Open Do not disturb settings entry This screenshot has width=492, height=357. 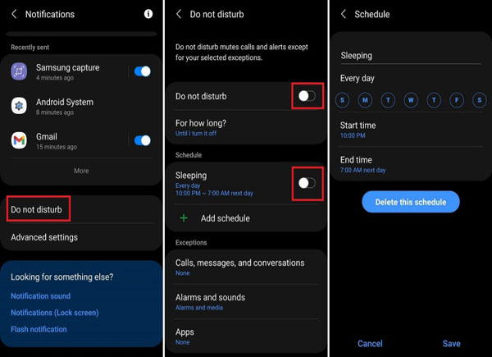[x=37, y=209]
